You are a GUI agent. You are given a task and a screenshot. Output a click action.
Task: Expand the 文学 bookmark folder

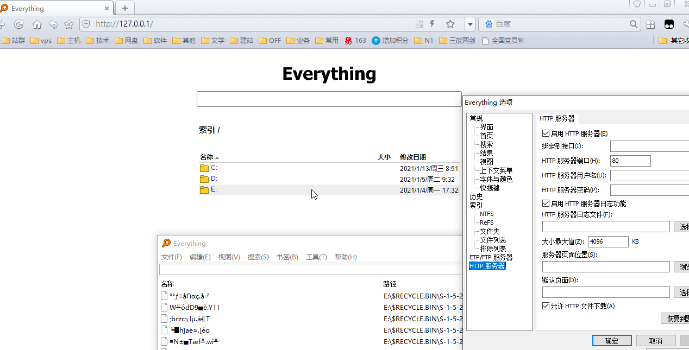tap(213, 40)
